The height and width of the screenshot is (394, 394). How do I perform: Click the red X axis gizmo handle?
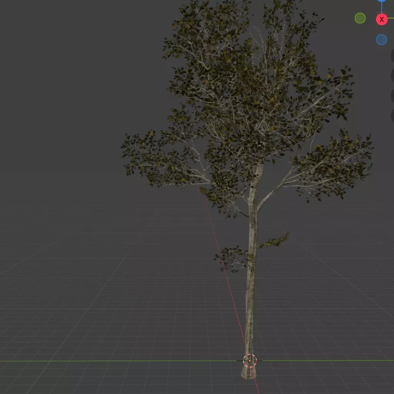pos(381,19)
